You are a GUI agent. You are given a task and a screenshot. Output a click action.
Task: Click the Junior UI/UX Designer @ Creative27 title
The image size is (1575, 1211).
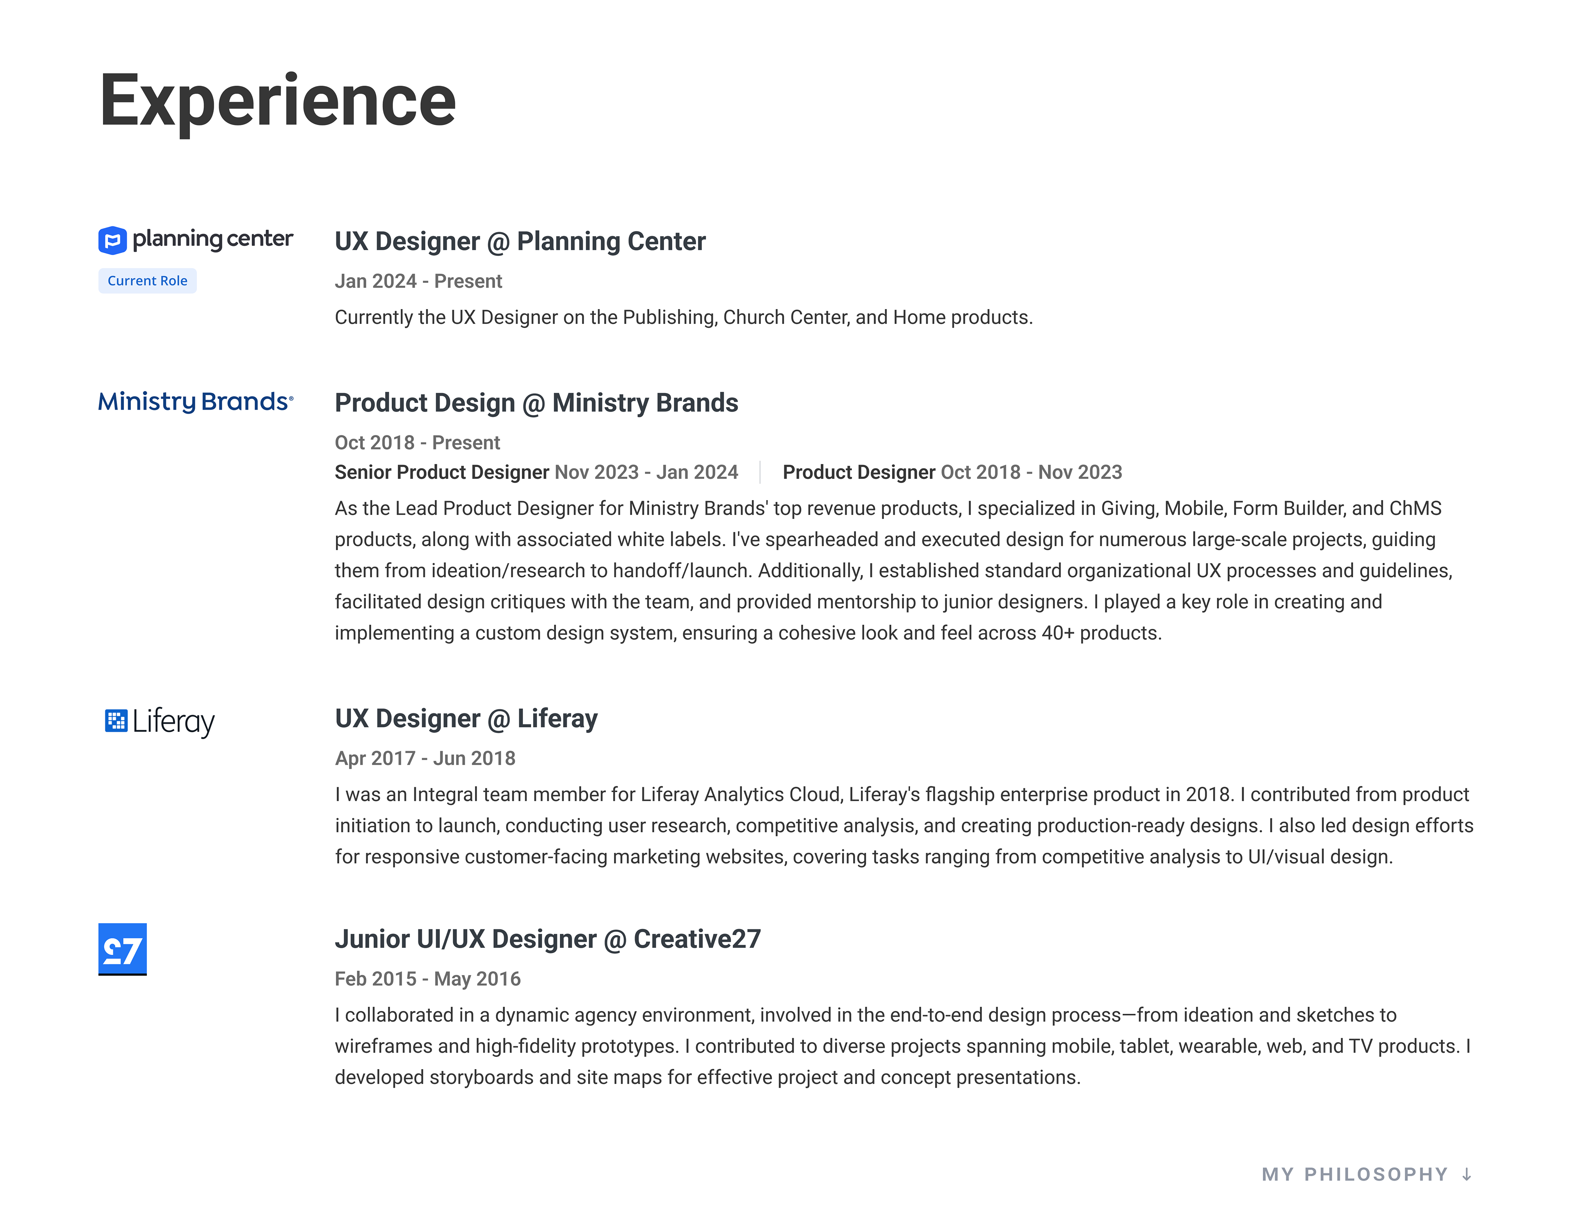click(x=548, y=939)
